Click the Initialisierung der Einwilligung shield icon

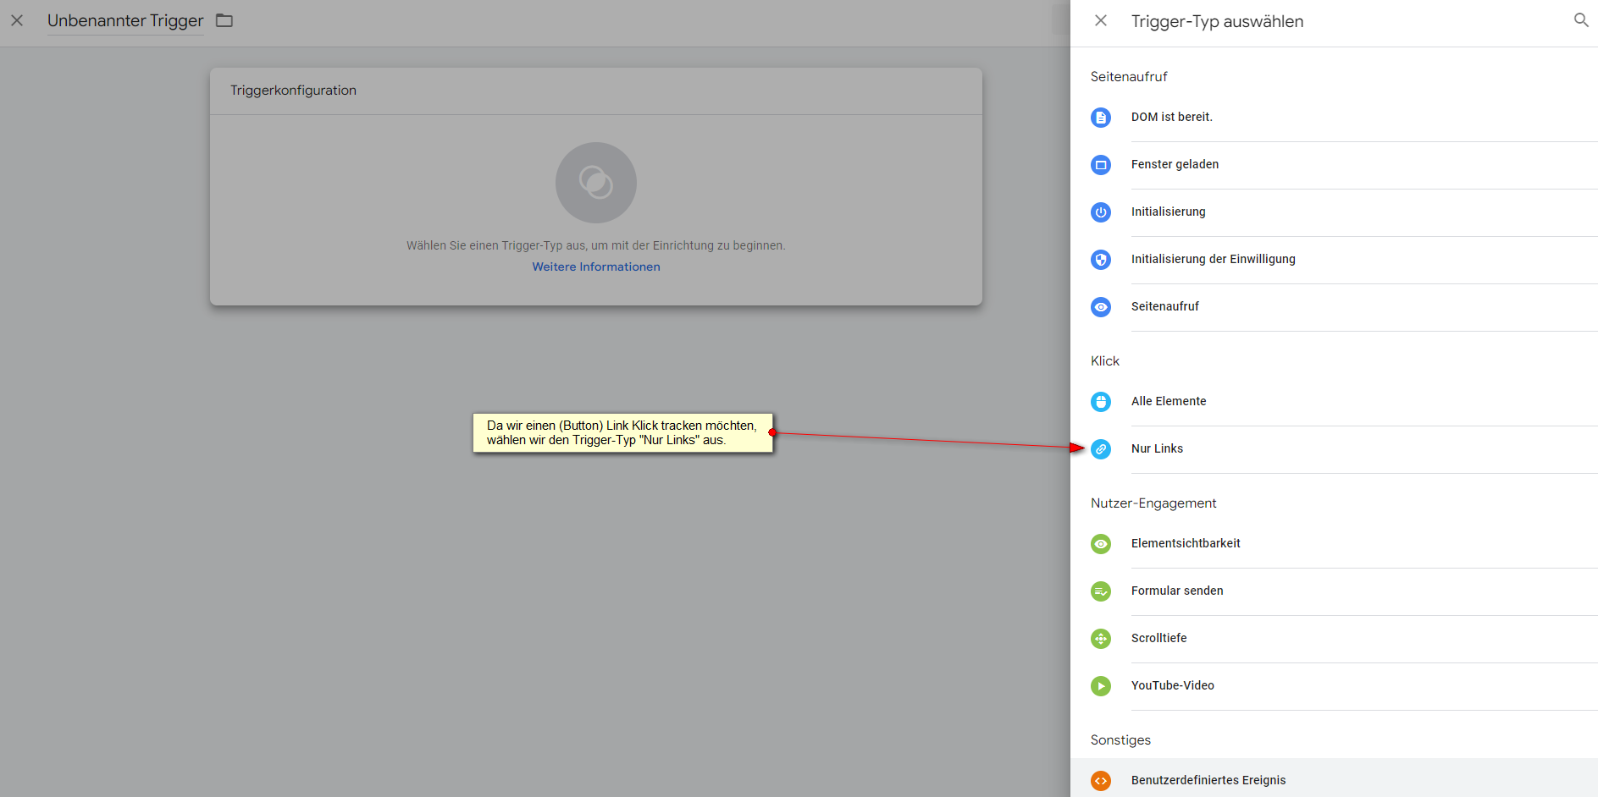tap(1101, 260)
